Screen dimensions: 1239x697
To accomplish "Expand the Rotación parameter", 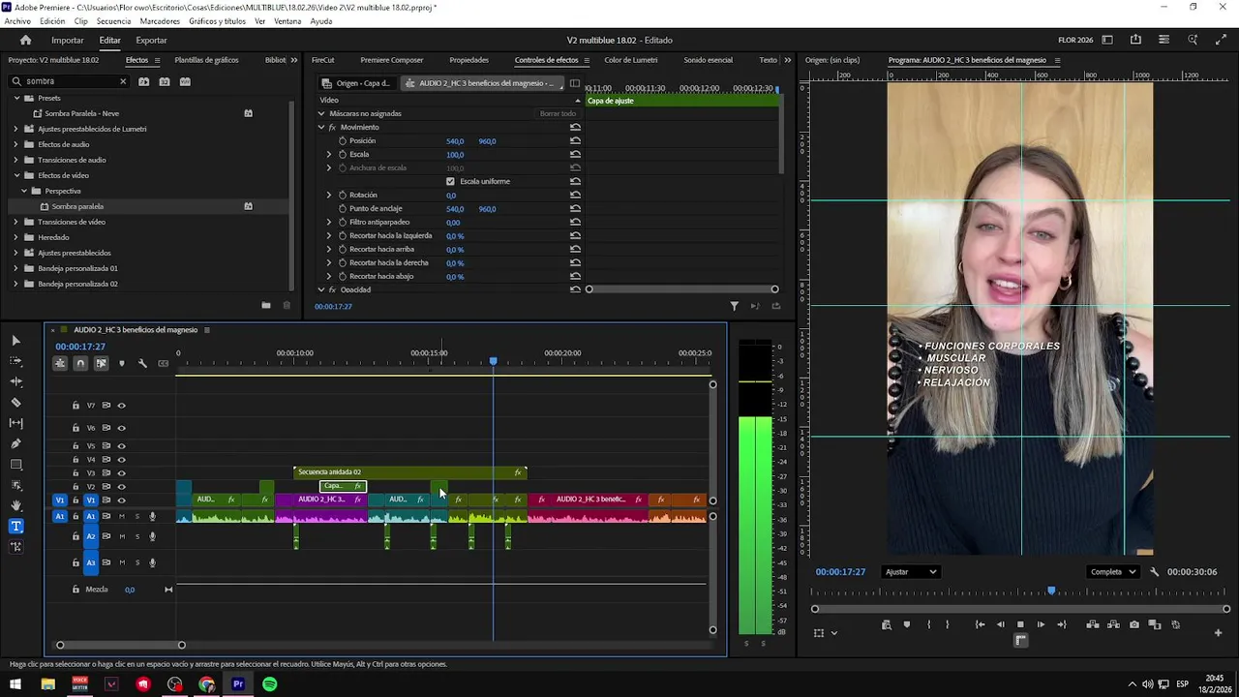I will [328, 196].
